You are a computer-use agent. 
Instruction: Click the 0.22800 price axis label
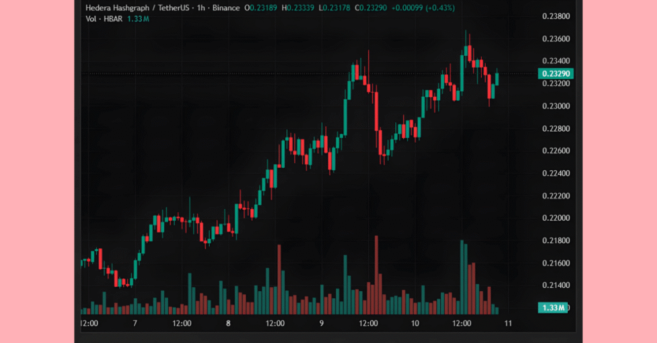click(556, 129)
